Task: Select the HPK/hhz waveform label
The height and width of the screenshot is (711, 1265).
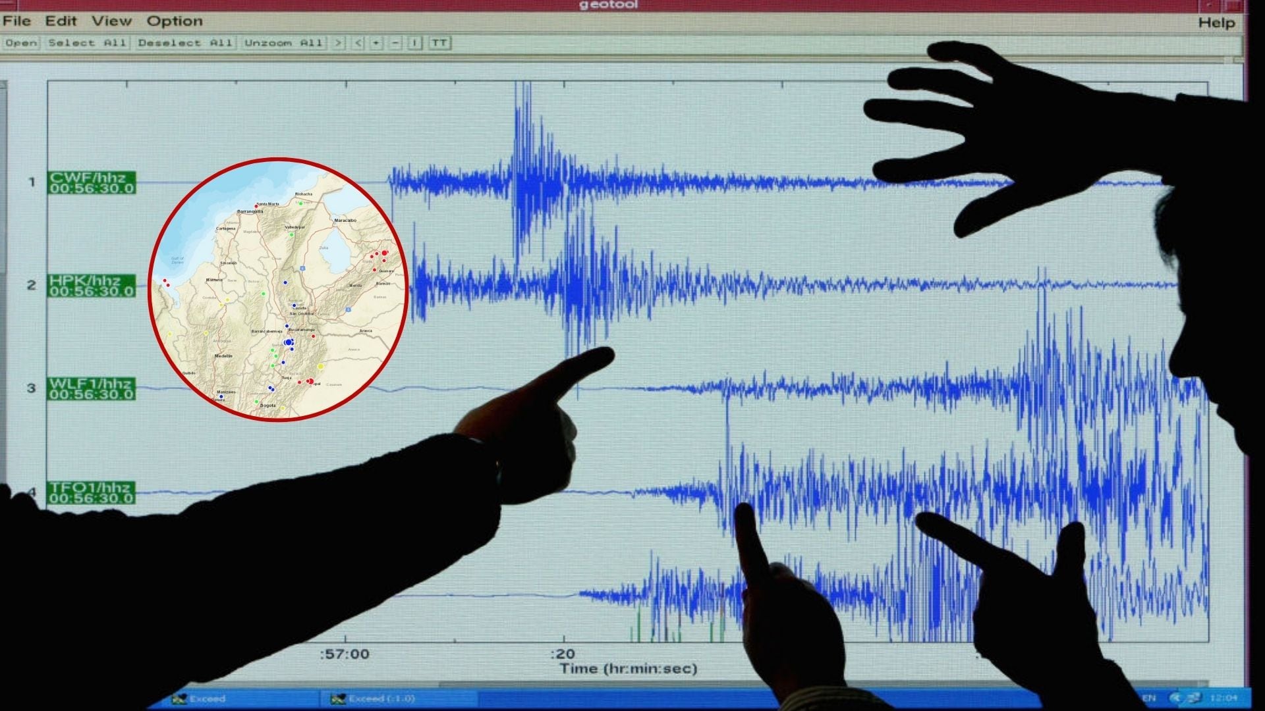Action: [92, 286]
